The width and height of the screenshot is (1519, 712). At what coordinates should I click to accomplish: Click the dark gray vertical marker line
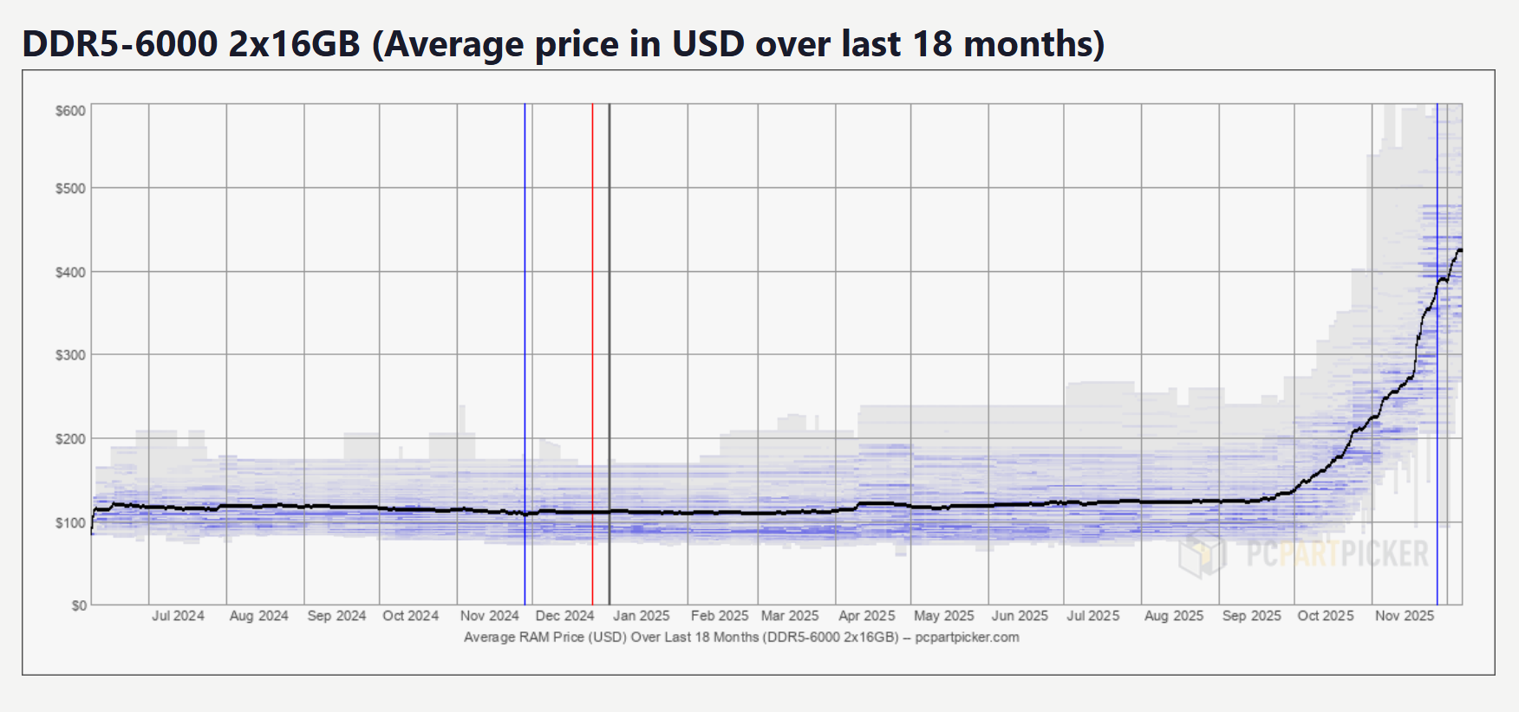609,346
